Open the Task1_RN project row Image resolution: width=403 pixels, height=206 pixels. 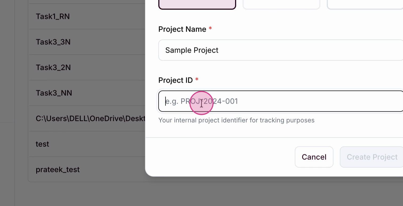53,16
